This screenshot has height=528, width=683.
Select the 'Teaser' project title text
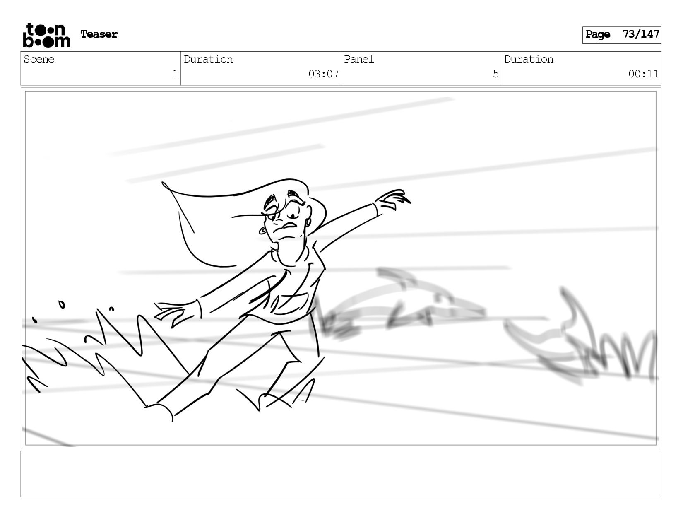coord(99,34)
